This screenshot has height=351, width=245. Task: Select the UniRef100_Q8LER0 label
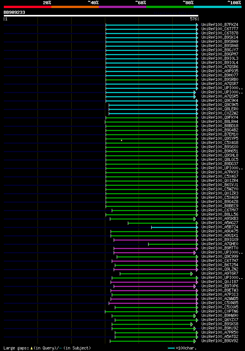(x=220, y=109)
